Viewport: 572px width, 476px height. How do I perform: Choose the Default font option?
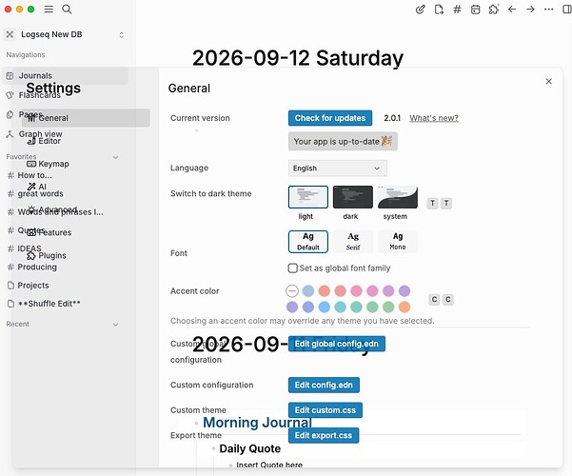tap(307, 242)
